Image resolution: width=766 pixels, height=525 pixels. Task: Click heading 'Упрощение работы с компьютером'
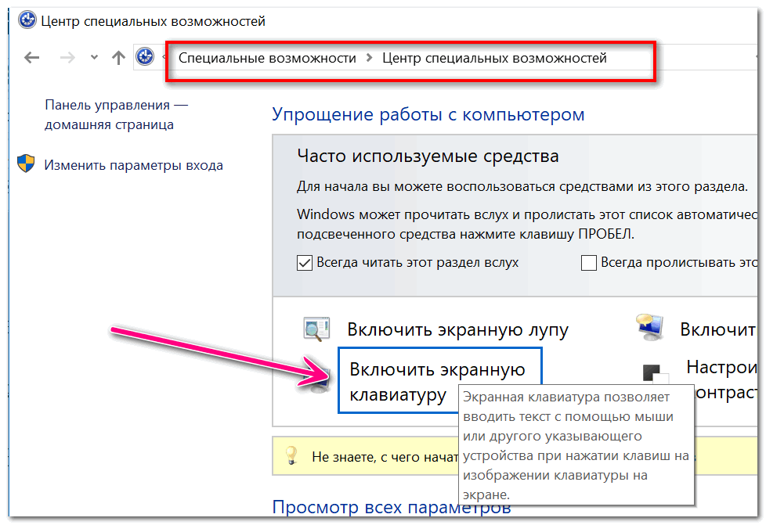[428, 115]
